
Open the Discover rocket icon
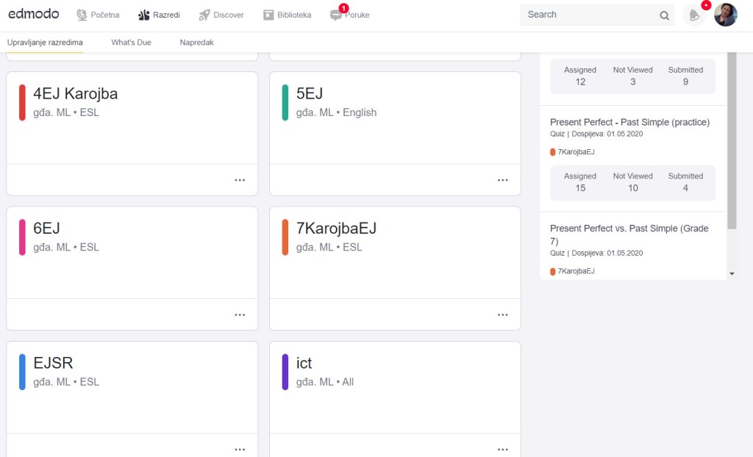[x=204, y=15]
